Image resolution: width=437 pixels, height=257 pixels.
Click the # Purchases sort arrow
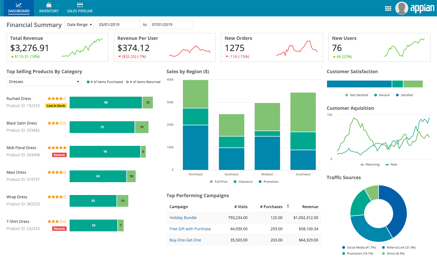pyautogui.click(x=288, y=206)
